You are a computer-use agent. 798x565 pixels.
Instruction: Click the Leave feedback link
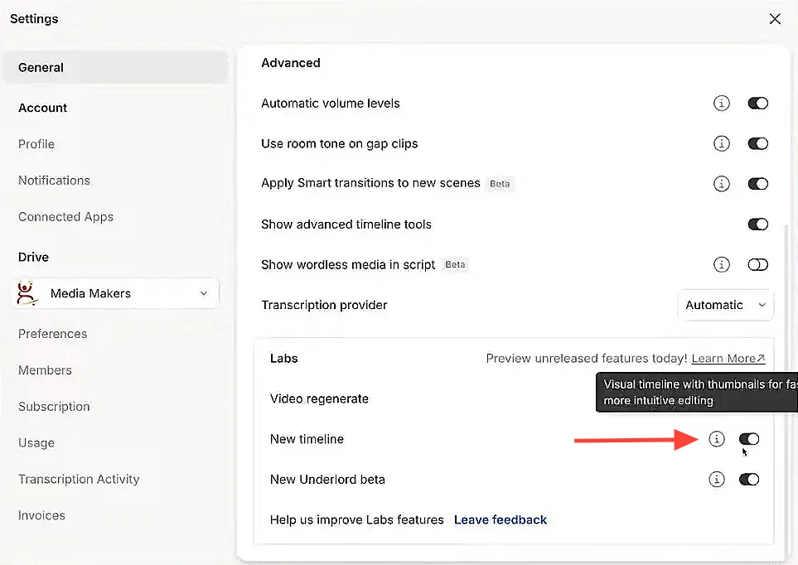(500, 519)
